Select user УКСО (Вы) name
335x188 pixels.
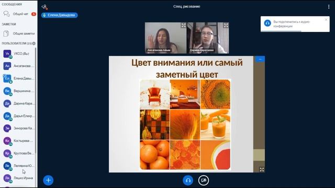(21, 54)
